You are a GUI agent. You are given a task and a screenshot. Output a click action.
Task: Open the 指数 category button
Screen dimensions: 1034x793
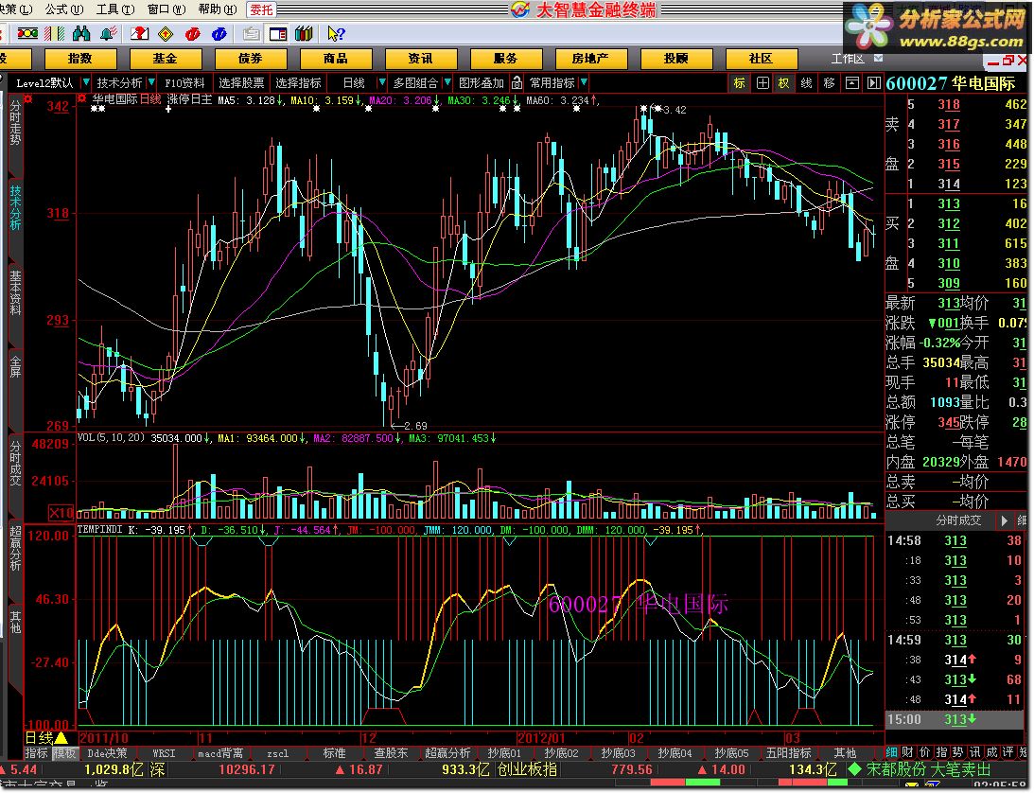79,58
